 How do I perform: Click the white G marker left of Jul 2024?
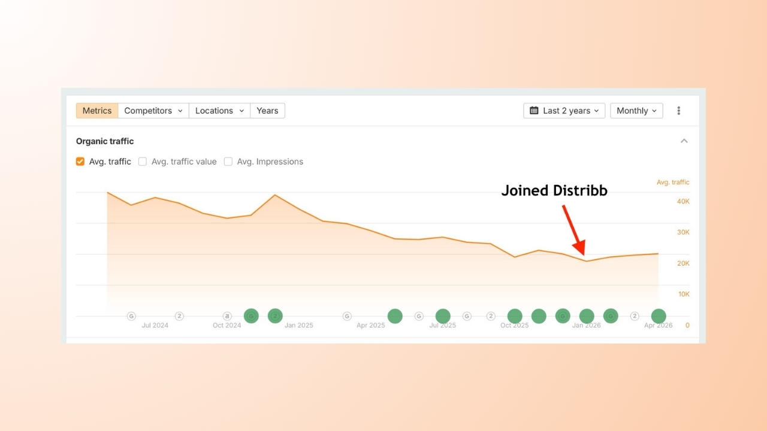pos(131,316)
